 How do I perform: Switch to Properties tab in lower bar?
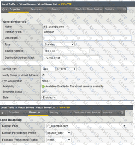tap(14, 112)
